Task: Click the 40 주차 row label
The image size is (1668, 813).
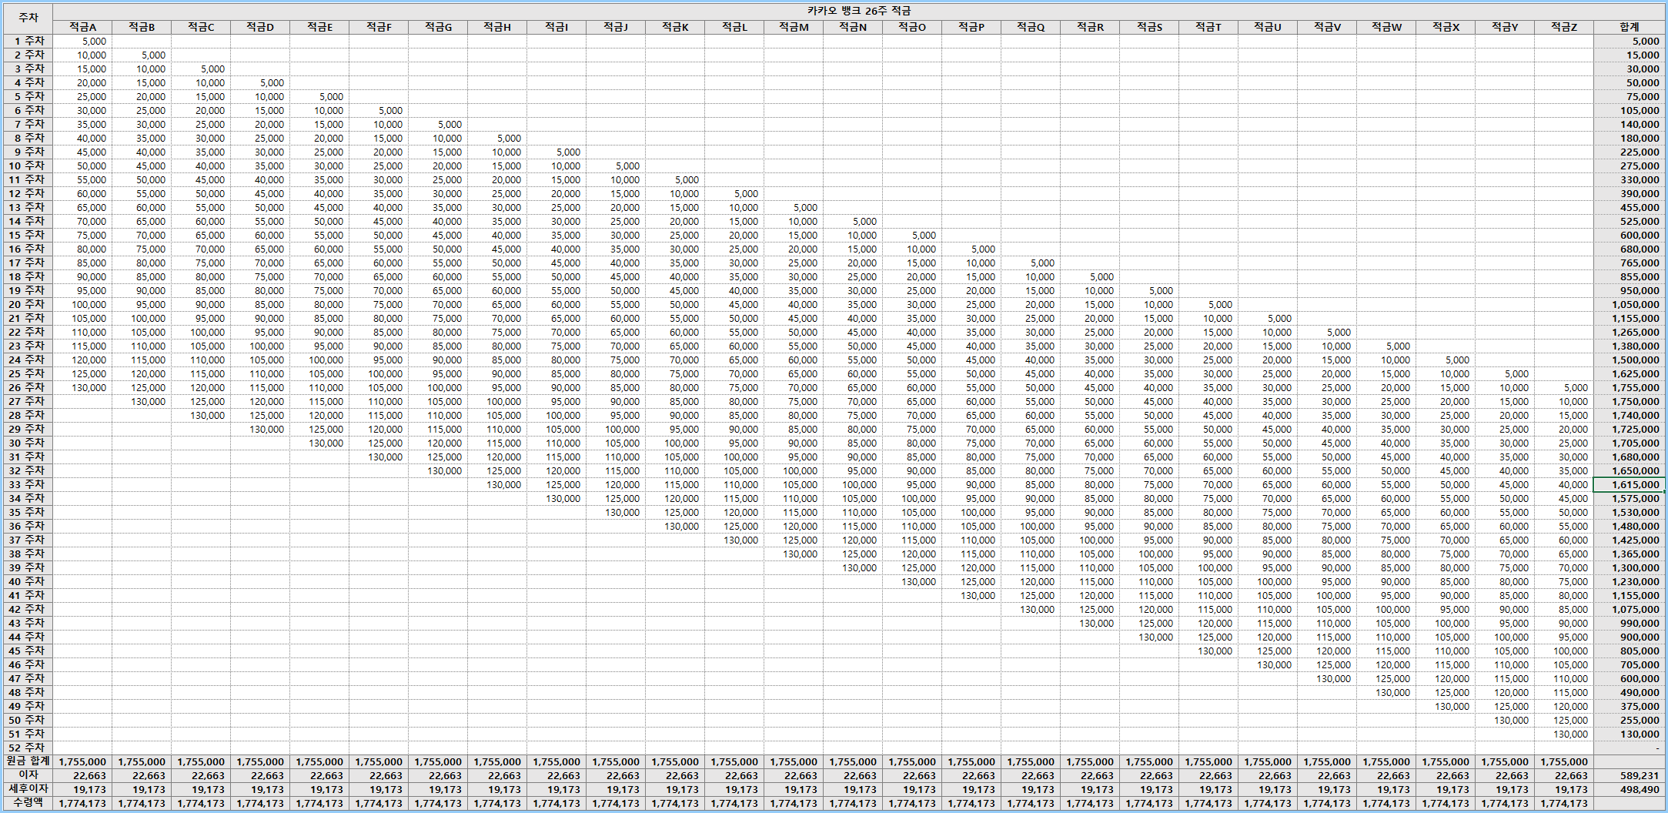Action: (x=28, y=581)
